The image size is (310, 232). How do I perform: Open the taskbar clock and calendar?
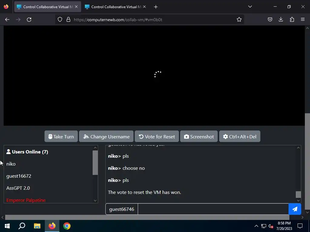click(284, 226)
